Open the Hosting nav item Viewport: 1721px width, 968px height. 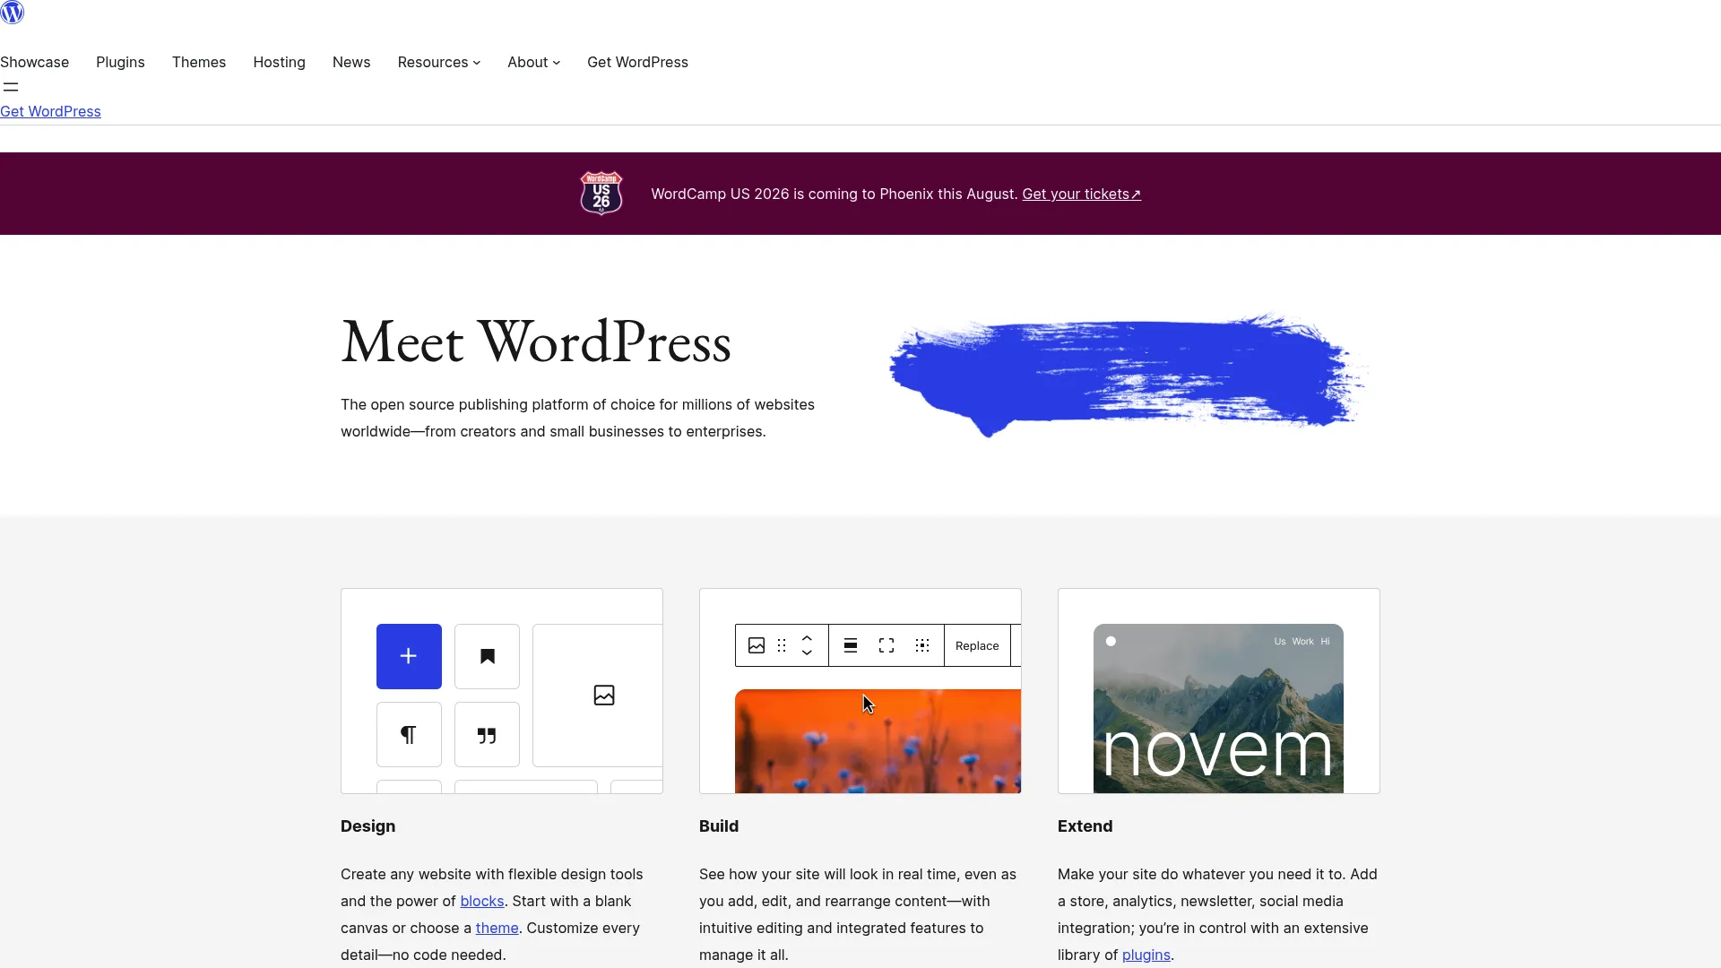point(279,62)
